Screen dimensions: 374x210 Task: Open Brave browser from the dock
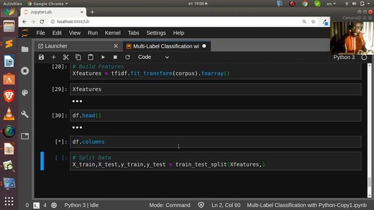pos(9,96)
